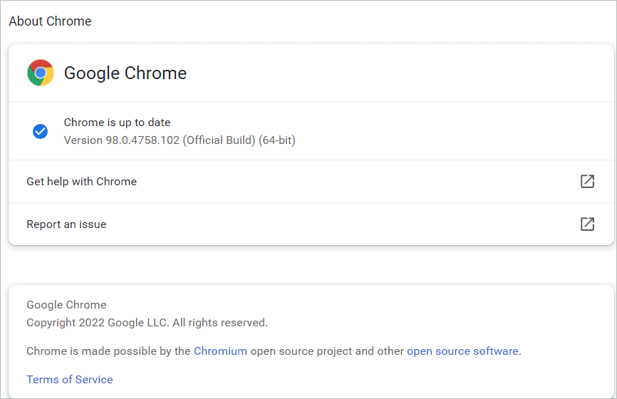The image size is (617, 399).
Task: Open external link icon beside Report an issue
Action: (x=587, y=224)
